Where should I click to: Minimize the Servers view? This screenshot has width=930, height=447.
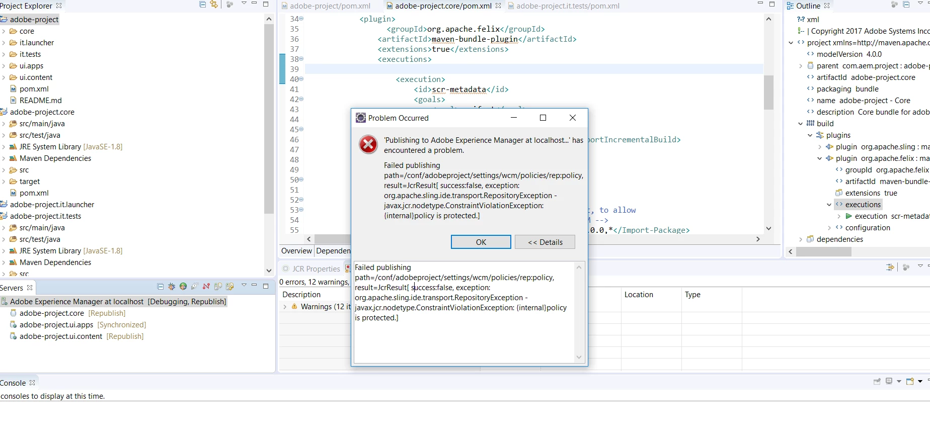(254, 285)
